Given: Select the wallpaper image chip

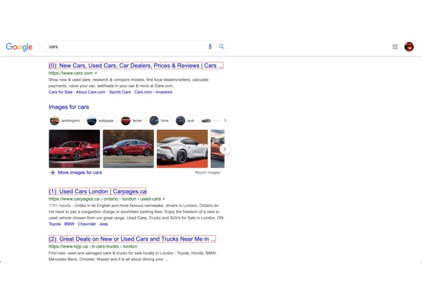Looking at the screenshot, I should pyautogui.click(x=102, y=120).
